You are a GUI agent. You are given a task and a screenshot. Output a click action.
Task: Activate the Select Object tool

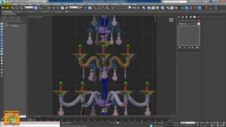point(36,8)
